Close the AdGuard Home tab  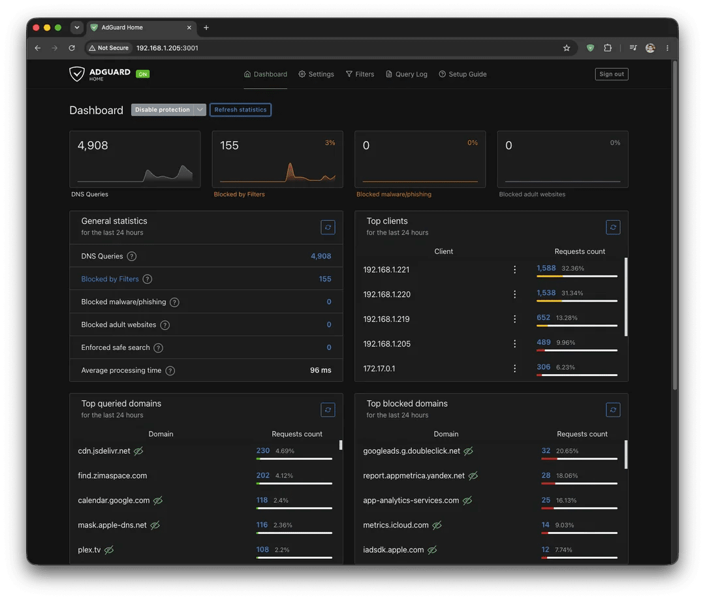pos(189,27)
